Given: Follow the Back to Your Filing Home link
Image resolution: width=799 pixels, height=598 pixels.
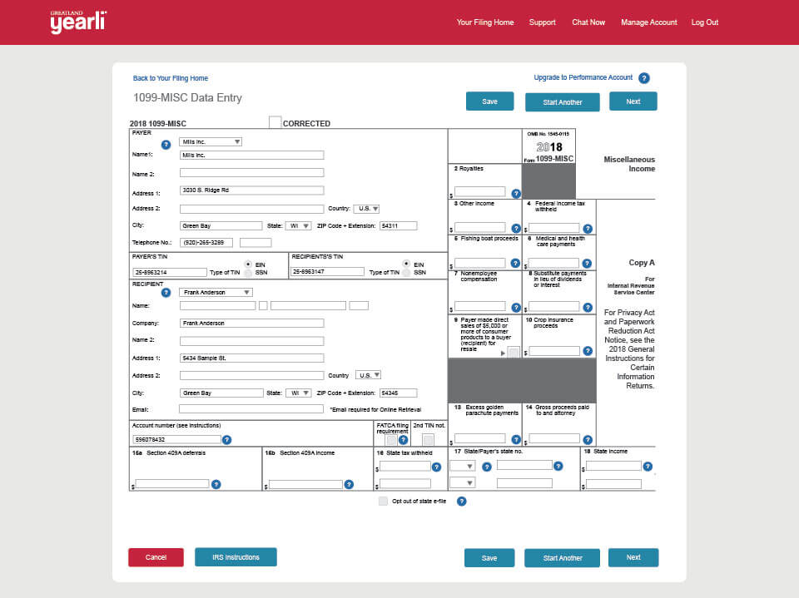Looking at the screenshot, I should 171,78.
